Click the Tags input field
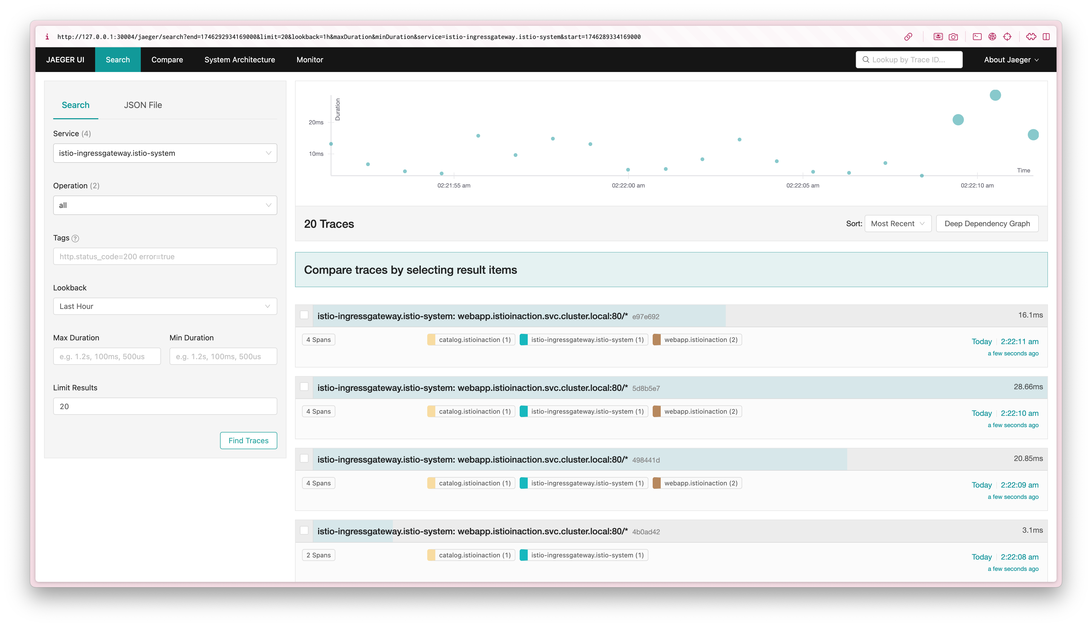Screen dimensions: 1092x627 click(165, 256)
